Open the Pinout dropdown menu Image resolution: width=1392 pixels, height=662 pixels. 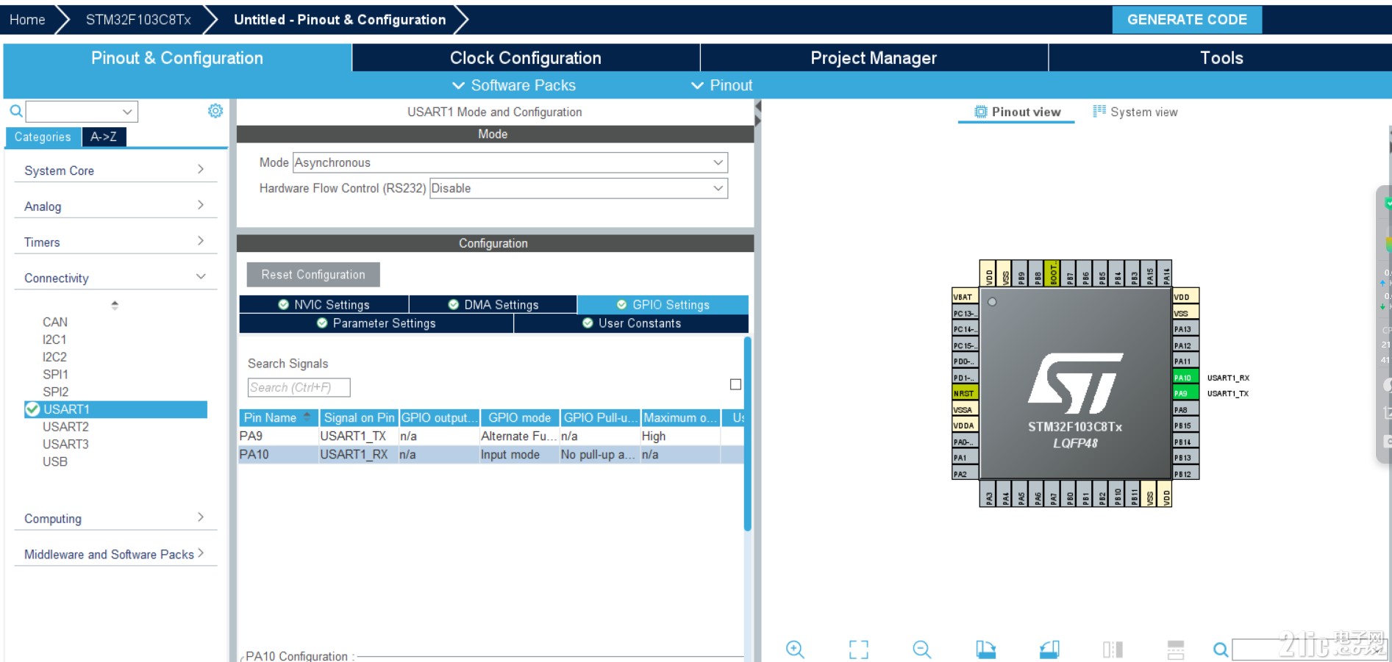tap(721, 85)
